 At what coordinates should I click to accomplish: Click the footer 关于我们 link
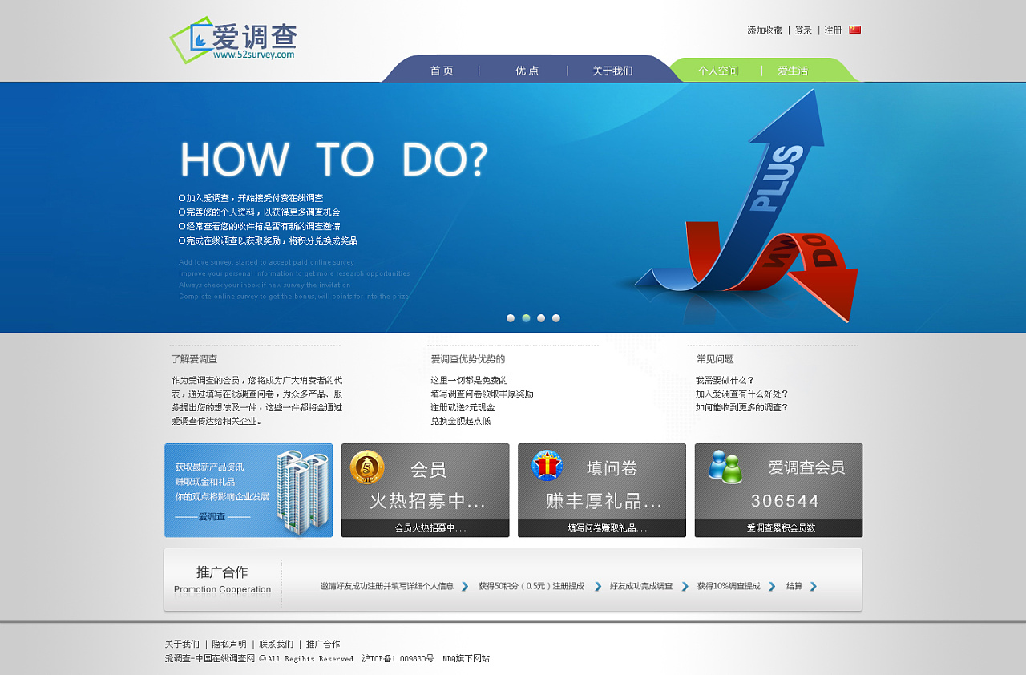(x=182, y=644)
